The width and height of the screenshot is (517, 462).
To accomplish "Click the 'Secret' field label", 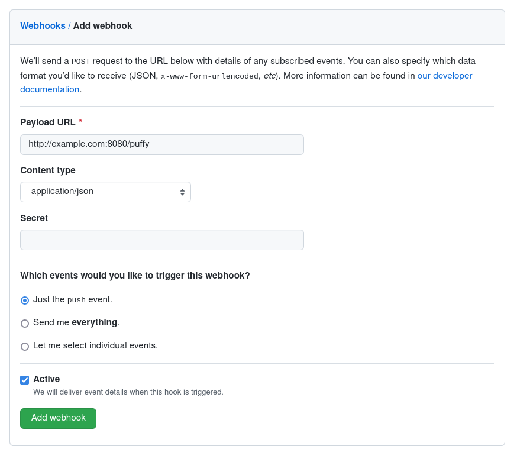I will pos(34,218).
